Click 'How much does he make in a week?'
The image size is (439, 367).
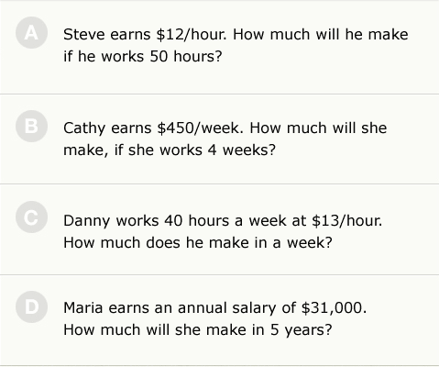tap(198, 242)
